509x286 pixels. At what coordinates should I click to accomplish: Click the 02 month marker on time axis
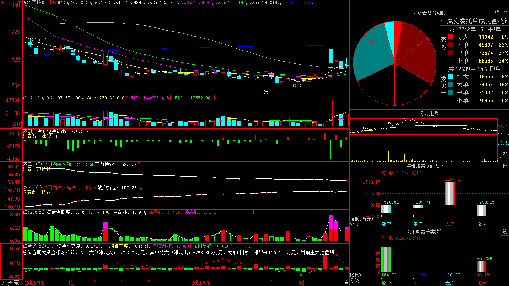pos(301,283)
